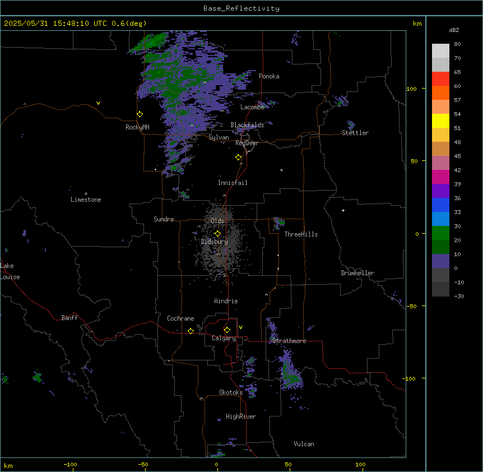Click the white asterisk east of Innisfail

[x=281, y=170]
